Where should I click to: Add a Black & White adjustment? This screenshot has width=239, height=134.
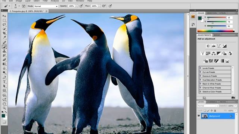[219, 53]
